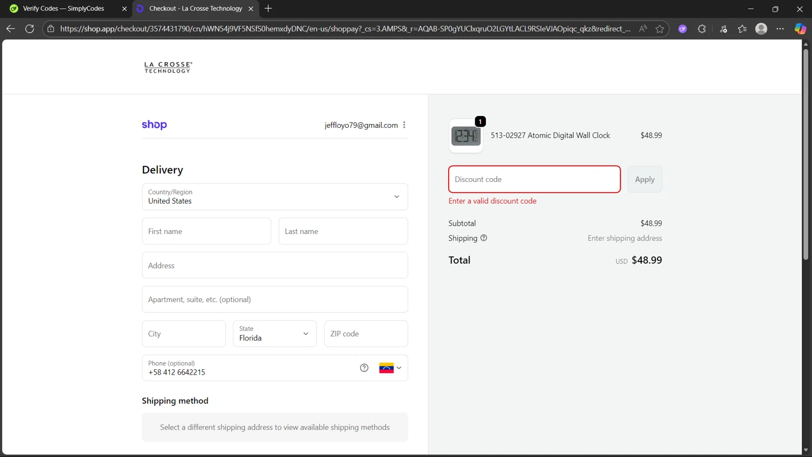Open the browser profile avatar
The width and height of the screenshot is (812, 457).
click(761, 29)
